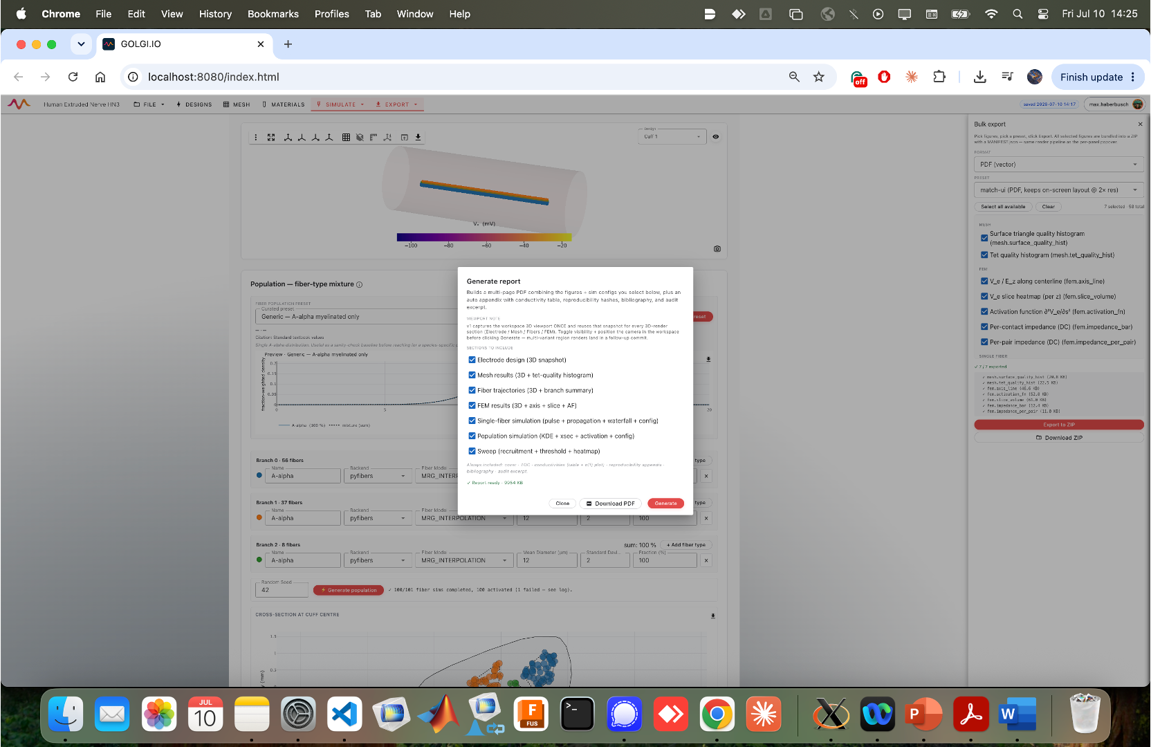Viewport: 1151px width, 747px height.
Task: Uncheck Electrode design (3D snapshot)
Action: (x=472, y=360)
